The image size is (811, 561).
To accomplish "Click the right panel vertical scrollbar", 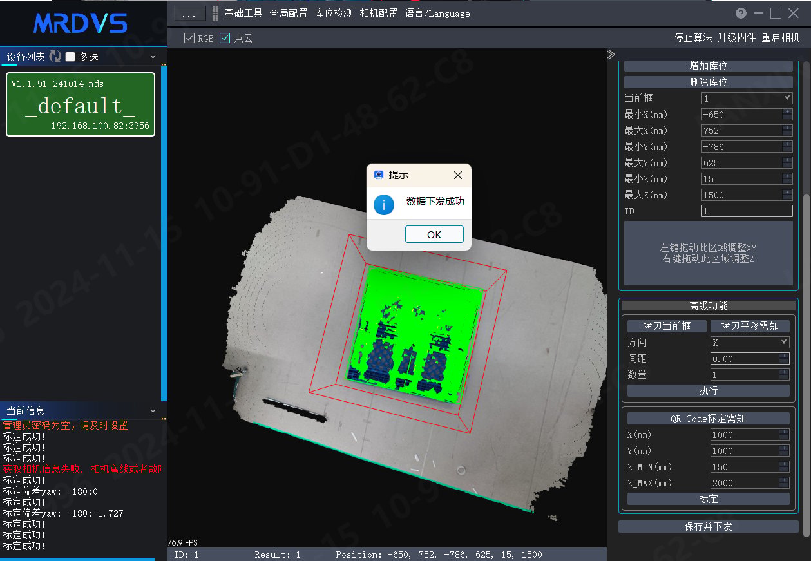I will (x=806, y=296).
